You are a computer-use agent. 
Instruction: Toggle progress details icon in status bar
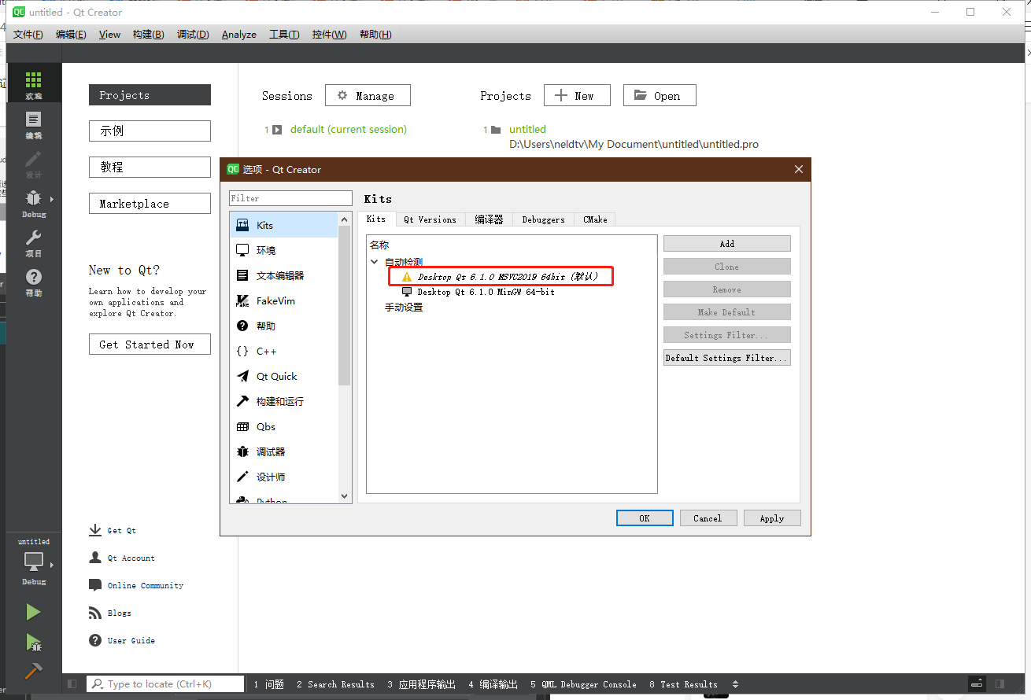[x=977, y=684]
